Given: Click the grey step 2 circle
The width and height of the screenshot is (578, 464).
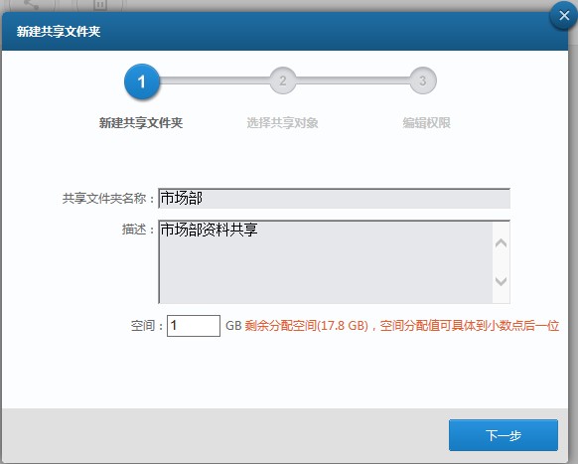Looking at the screenshot, I should coord(283,80).
